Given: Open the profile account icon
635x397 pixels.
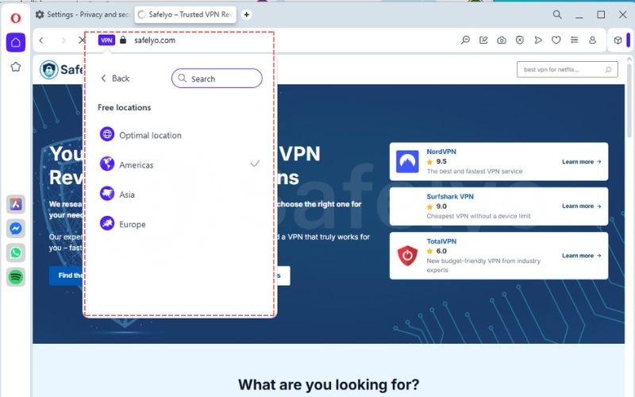Looking at the screenshot, I should coord(592,40).
